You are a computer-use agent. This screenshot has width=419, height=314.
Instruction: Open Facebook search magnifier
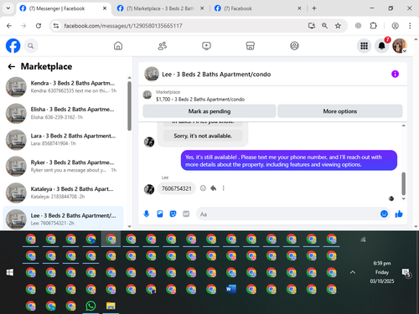pos(31,46)
